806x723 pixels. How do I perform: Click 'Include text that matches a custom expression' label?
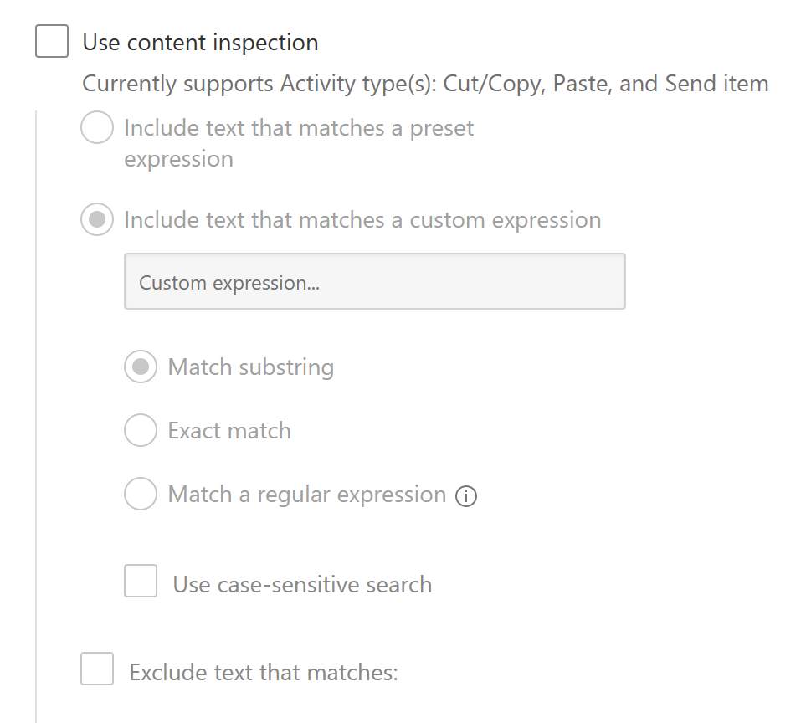click(362, 220)
